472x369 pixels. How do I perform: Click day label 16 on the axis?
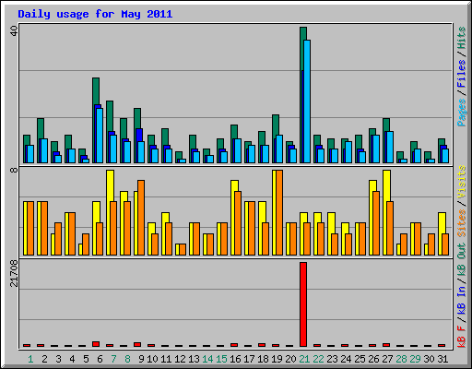click(235, 359)
